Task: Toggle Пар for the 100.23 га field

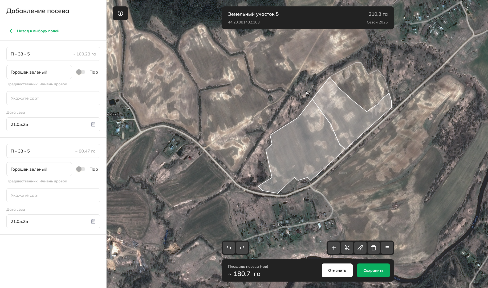Action: pyautogui.click(x=81, y=72)
